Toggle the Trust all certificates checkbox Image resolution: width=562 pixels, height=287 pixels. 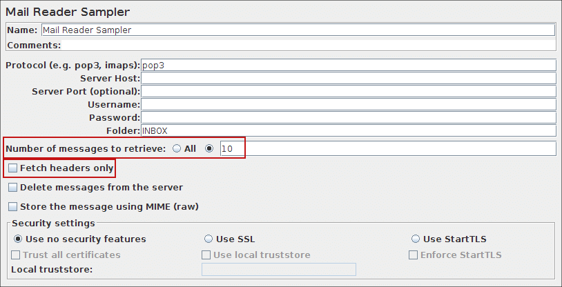[x=17, y=255]
